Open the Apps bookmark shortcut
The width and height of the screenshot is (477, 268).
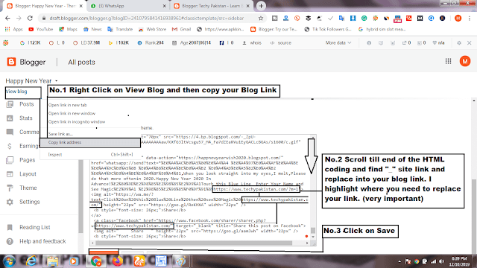tap(14, 30)
